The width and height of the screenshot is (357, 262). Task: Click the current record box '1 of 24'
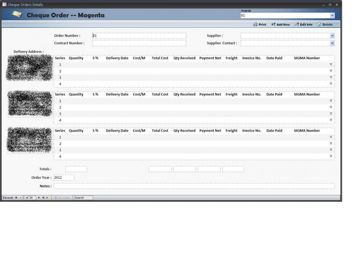[x=29, y=198]
